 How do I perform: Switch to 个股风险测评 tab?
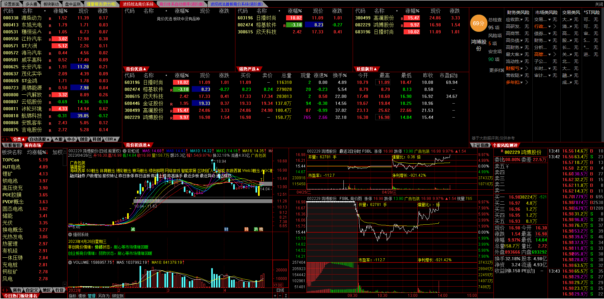pyautogui.click(x=505, y=145)
